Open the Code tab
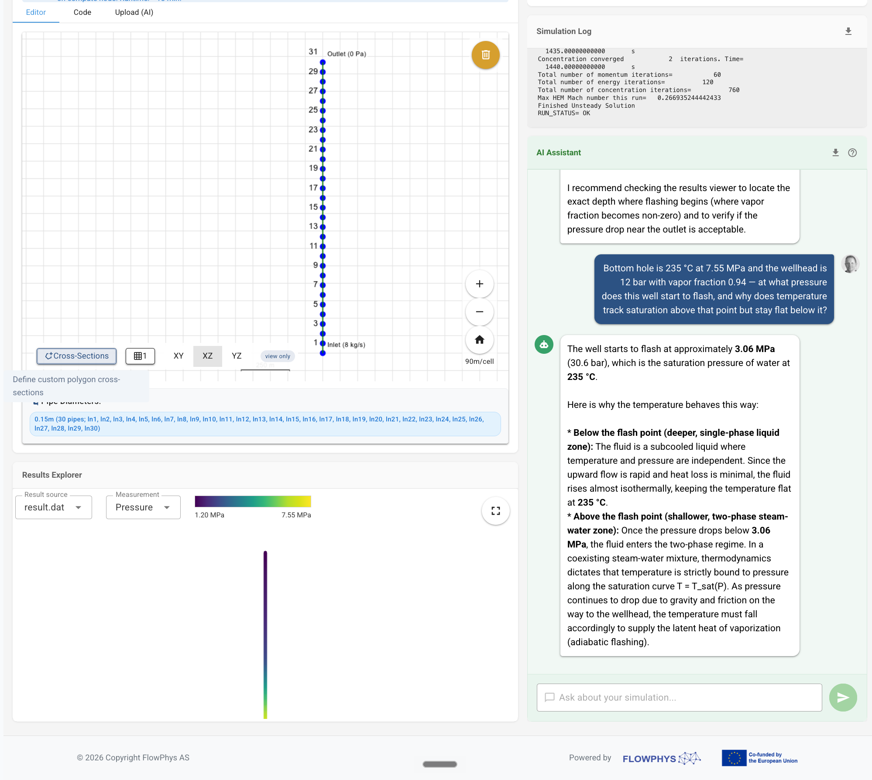The width and height of the screenshot is (872, 780). coord(82,12)
